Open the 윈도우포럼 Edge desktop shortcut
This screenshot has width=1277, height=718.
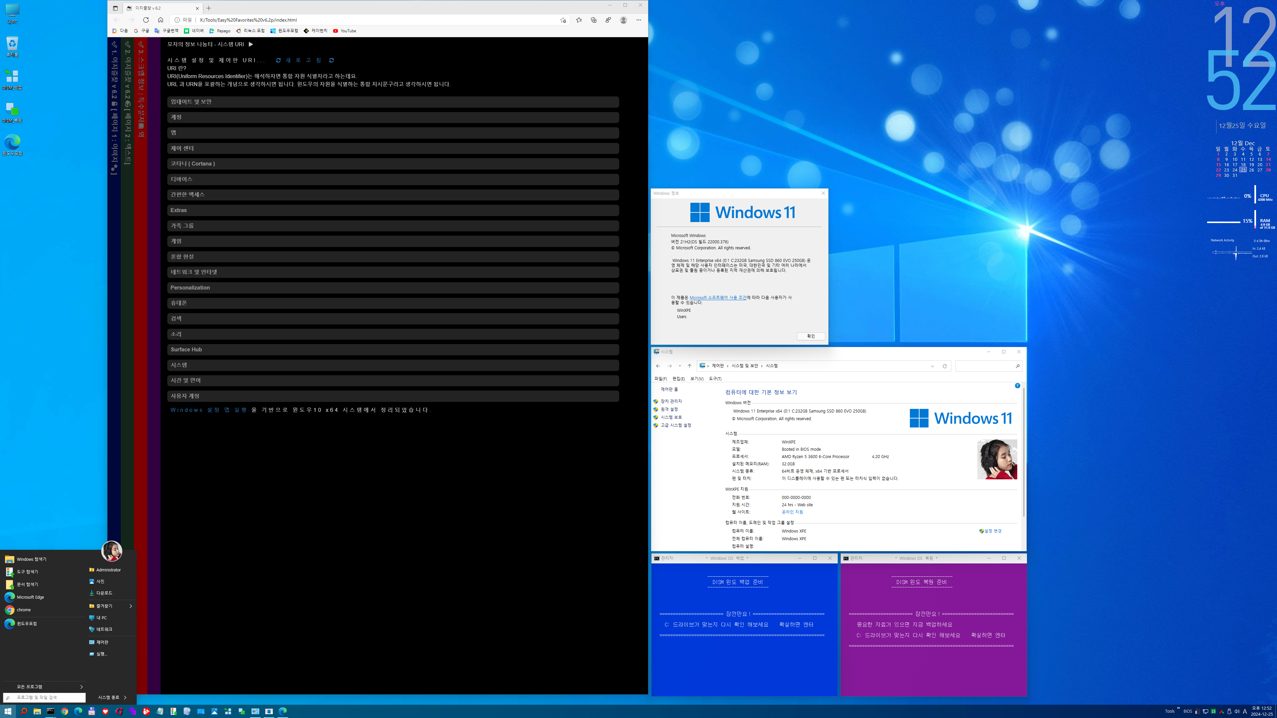click(x=12, y=145)
